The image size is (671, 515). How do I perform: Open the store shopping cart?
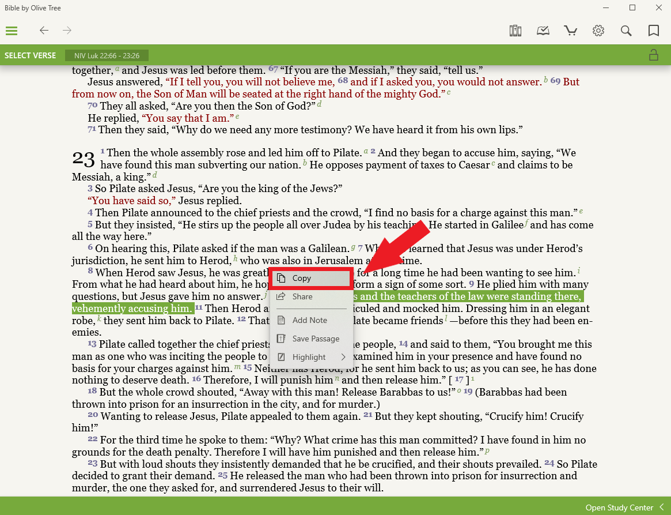click(x=571, y=31)
